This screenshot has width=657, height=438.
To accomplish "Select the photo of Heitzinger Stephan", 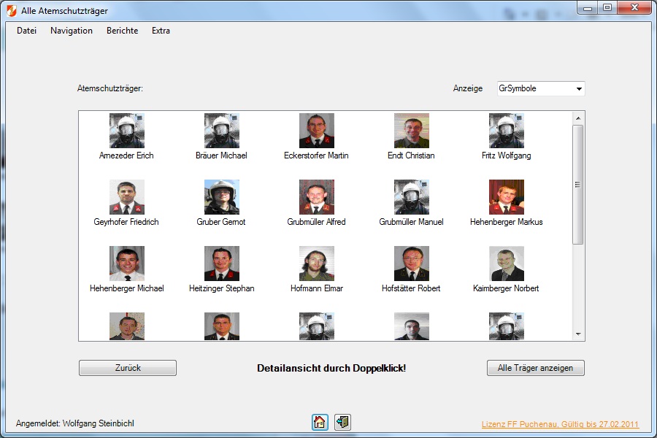I will tap(222, 264).
